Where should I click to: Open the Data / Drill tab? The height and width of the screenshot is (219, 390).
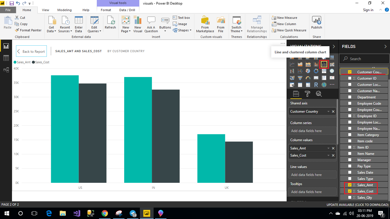(127, 9)
